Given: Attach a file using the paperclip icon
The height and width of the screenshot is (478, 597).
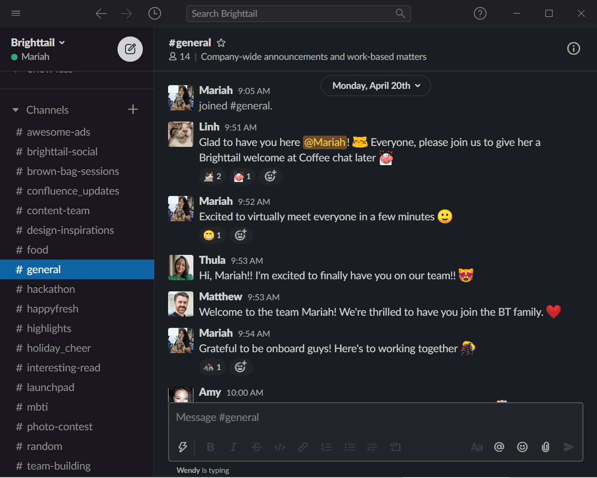Looking at the screenshot, I should (545, 447).
